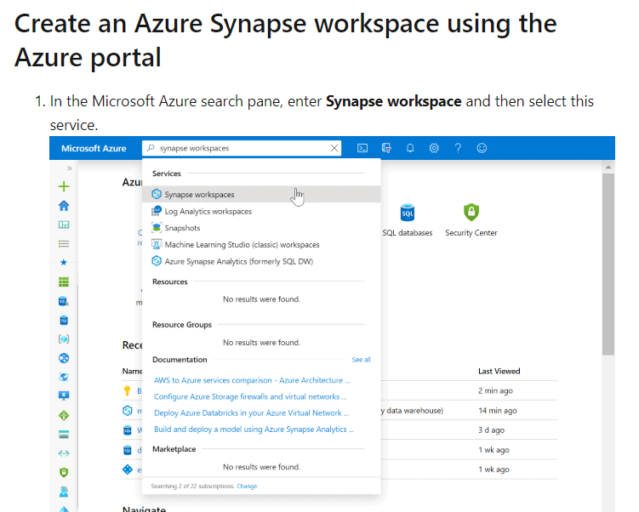This screenshot has height=512, width=639.
Task: Click the Microsoft Azure brand label
Action: pos(94,148)
